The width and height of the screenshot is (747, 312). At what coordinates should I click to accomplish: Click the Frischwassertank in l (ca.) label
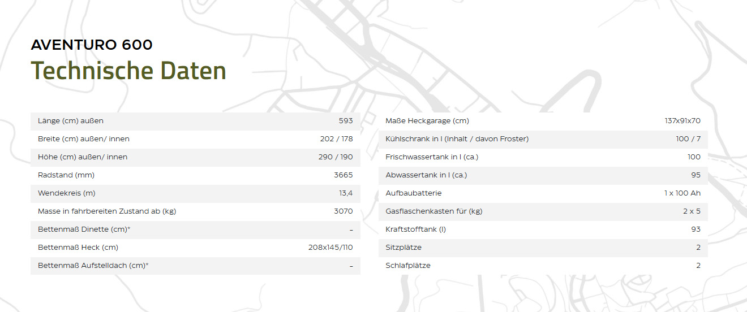432,157
